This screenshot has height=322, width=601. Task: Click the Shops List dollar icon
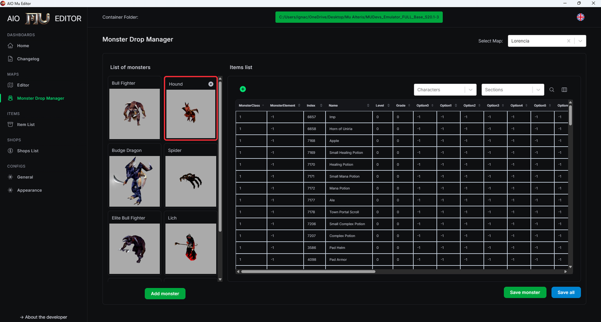(10, 151)
